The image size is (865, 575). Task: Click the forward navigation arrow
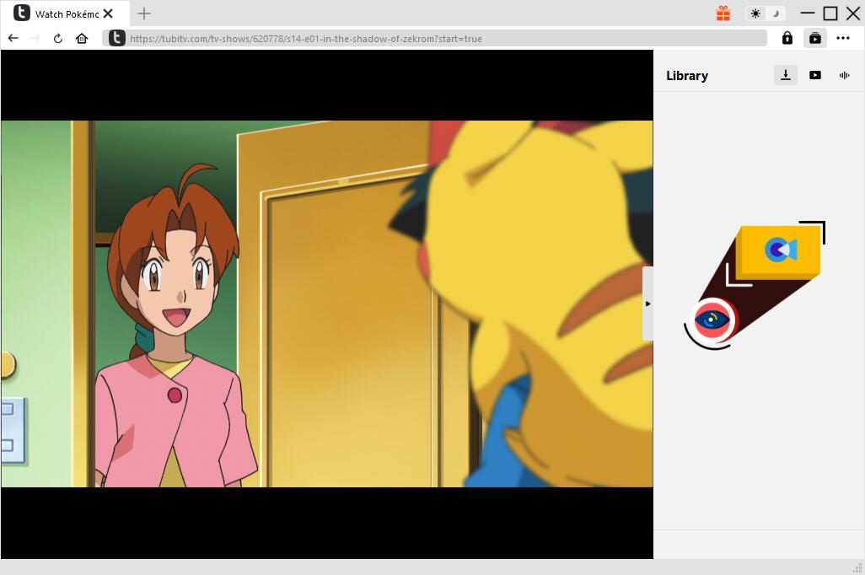pos(35,38)
